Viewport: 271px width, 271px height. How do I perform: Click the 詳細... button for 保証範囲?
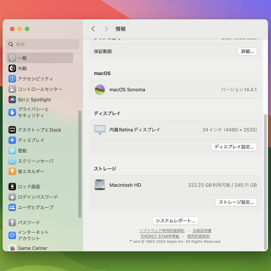(x=247, y=52)
